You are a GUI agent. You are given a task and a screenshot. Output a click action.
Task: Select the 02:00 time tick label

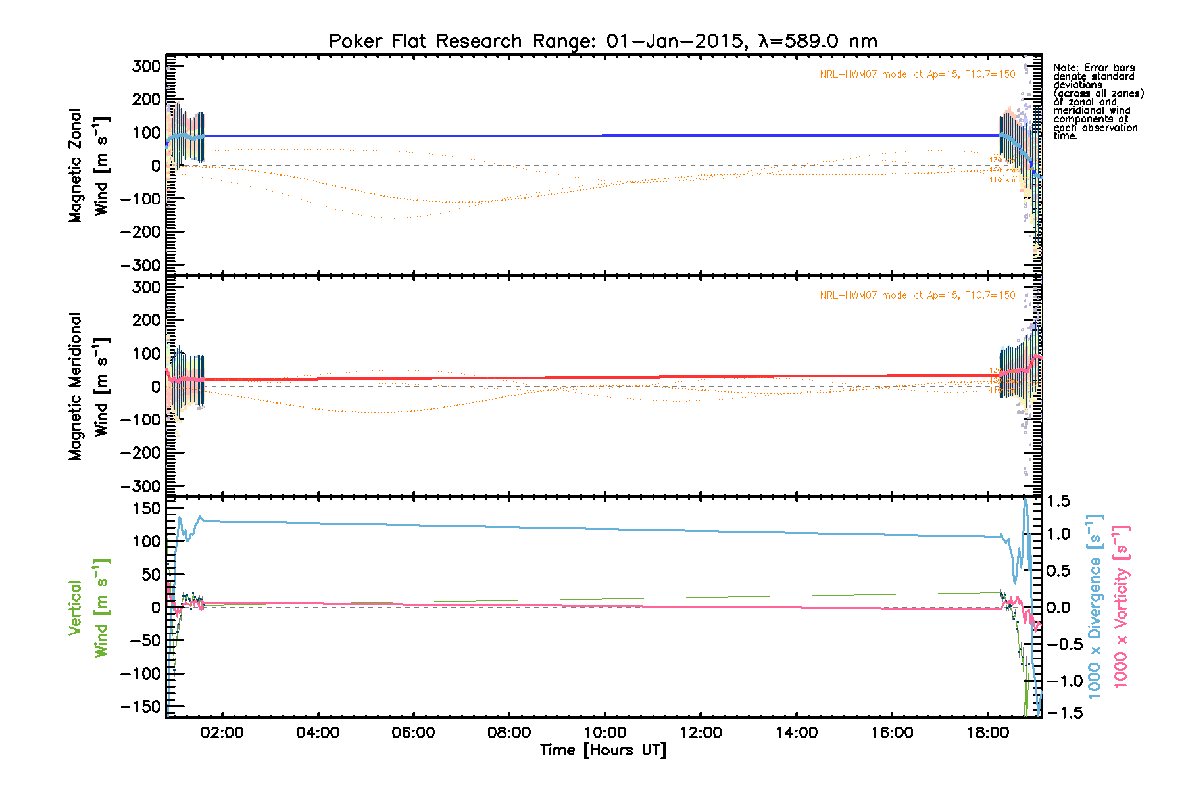point(222,733)
